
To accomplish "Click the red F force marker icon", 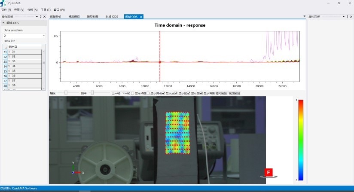I will click(x=269, y=173).
